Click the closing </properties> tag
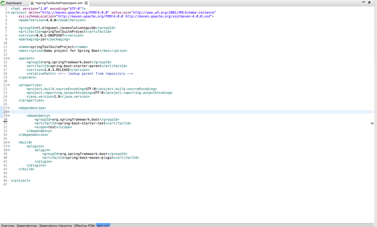This screenshot has width=377, height=227. [x=31, y=100]
